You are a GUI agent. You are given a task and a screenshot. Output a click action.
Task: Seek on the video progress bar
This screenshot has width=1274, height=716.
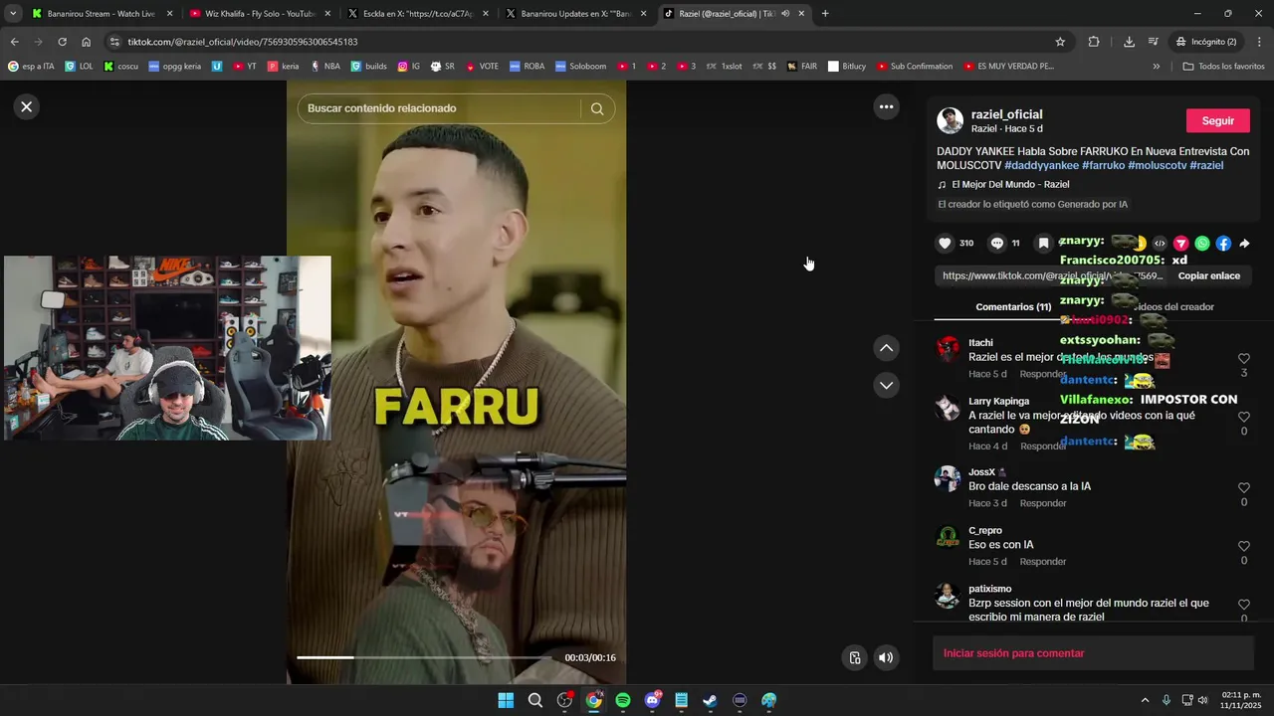coord(425,657)
